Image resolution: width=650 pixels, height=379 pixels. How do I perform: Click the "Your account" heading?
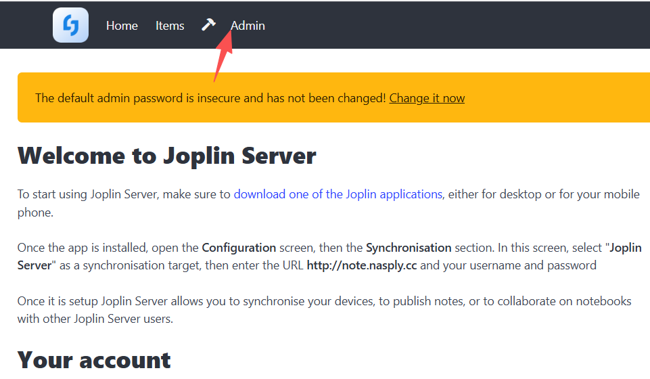click(94, 359)
